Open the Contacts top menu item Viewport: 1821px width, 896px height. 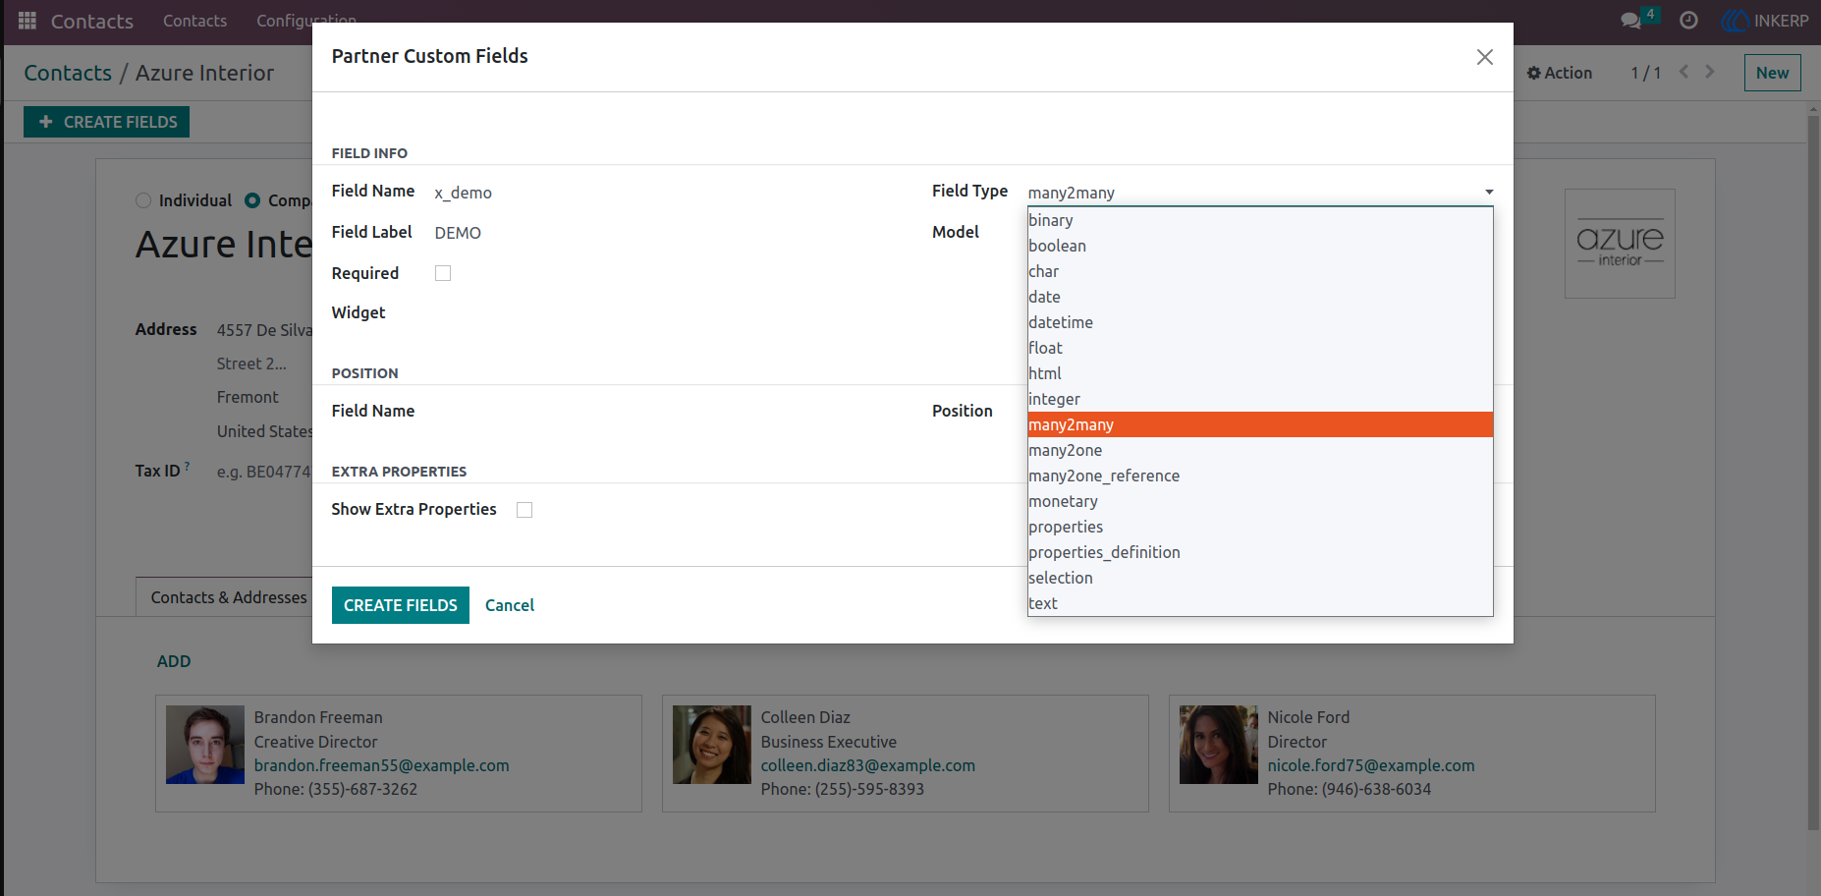(x=194, y=21)
